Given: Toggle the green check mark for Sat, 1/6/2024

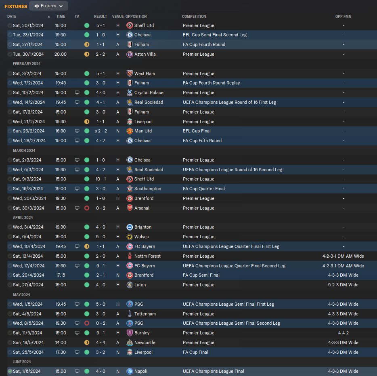Looking at the screenshot, I should coord(10,371).
